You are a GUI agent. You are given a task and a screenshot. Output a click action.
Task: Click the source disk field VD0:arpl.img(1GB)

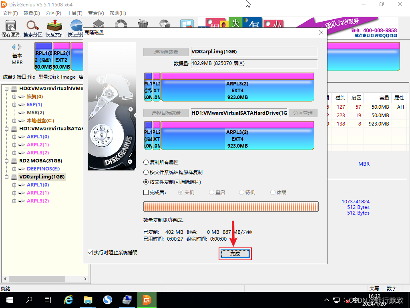[x=254, y=52]
